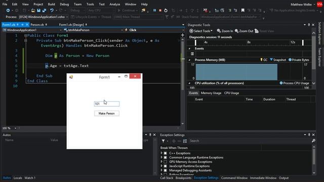
Task: Click the user account MW badge
Action: 319,5
